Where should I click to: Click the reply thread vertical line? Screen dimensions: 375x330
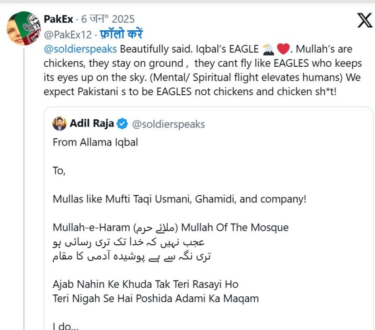point(24,189)
